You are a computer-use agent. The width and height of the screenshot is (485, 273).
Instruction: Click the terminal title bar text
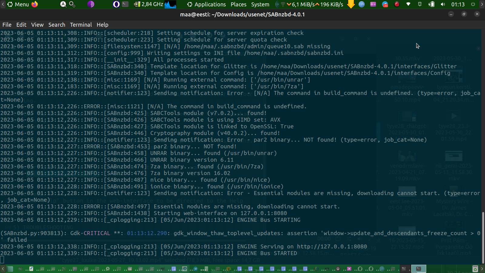242,14
